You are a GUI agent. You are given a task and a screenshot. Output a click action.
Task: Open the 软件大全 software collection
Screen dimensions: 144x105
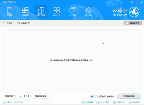point(57,12)
